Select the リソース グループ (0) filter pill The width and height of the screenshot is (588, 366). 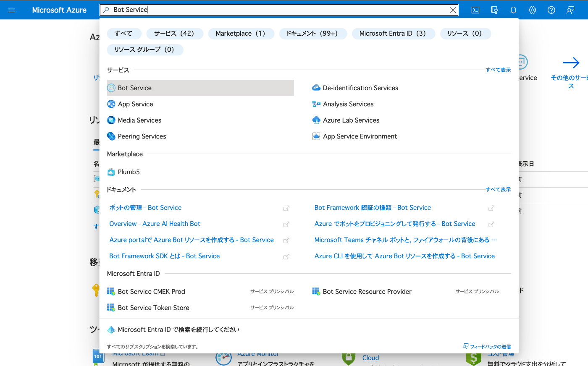[x=144, y=50]
